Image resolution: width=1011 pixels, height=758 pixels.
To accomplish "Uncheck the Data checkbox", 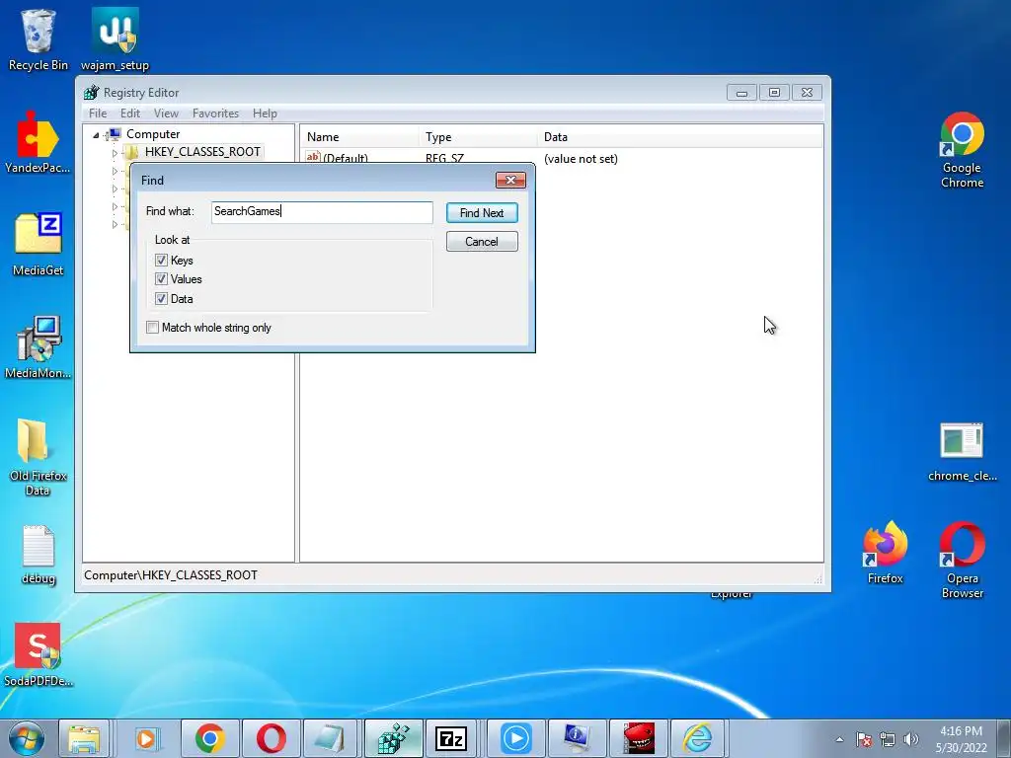I will tap(161, 299).
